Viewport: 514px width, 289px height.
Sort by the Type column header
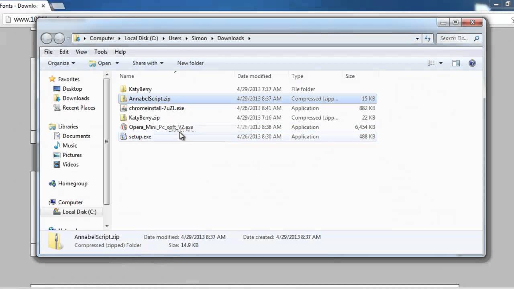coord(316,76)
